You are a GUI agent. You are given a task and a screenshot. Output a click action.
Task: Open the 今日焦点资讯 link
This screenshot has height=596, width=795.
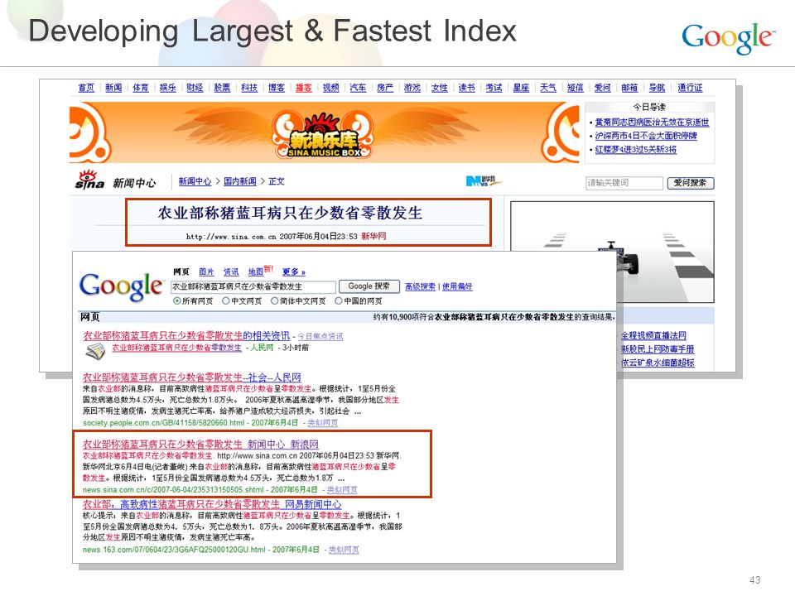click(320, 337)
